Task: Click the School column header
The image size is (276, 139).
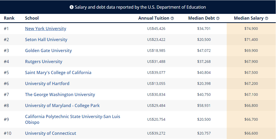Action: pos(32,18)
